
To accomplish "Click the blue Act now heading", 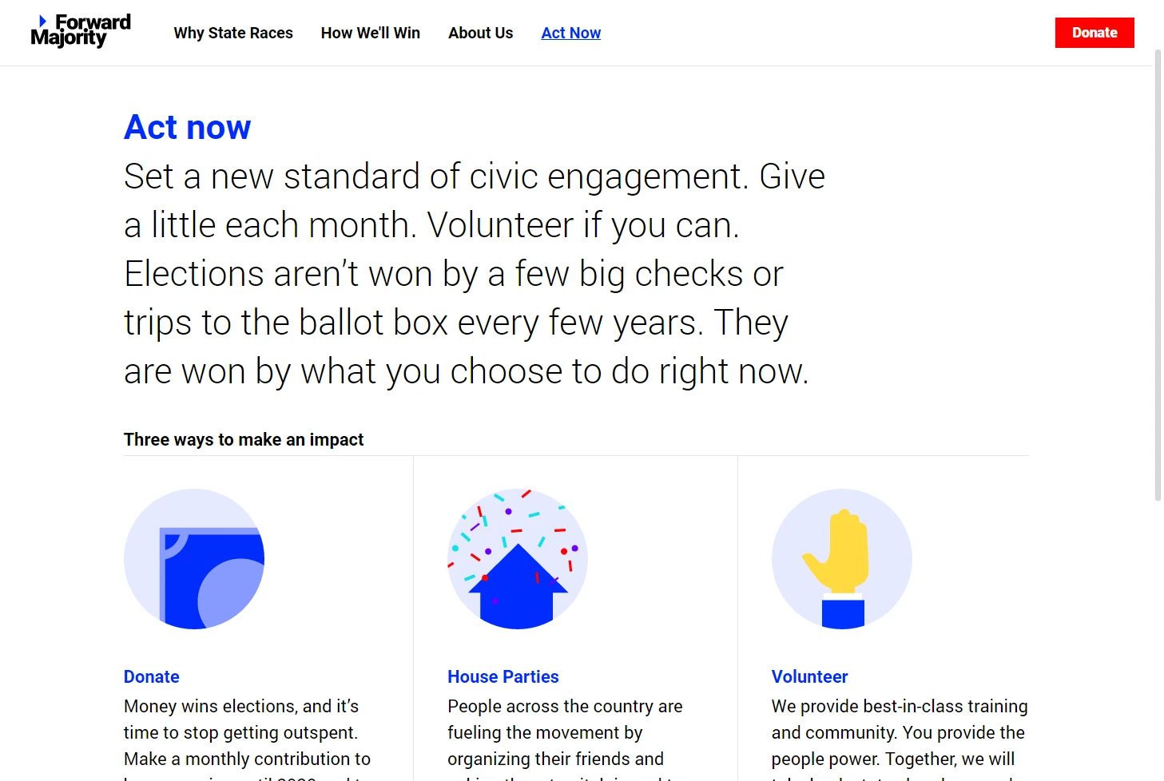I will [188, 127].
